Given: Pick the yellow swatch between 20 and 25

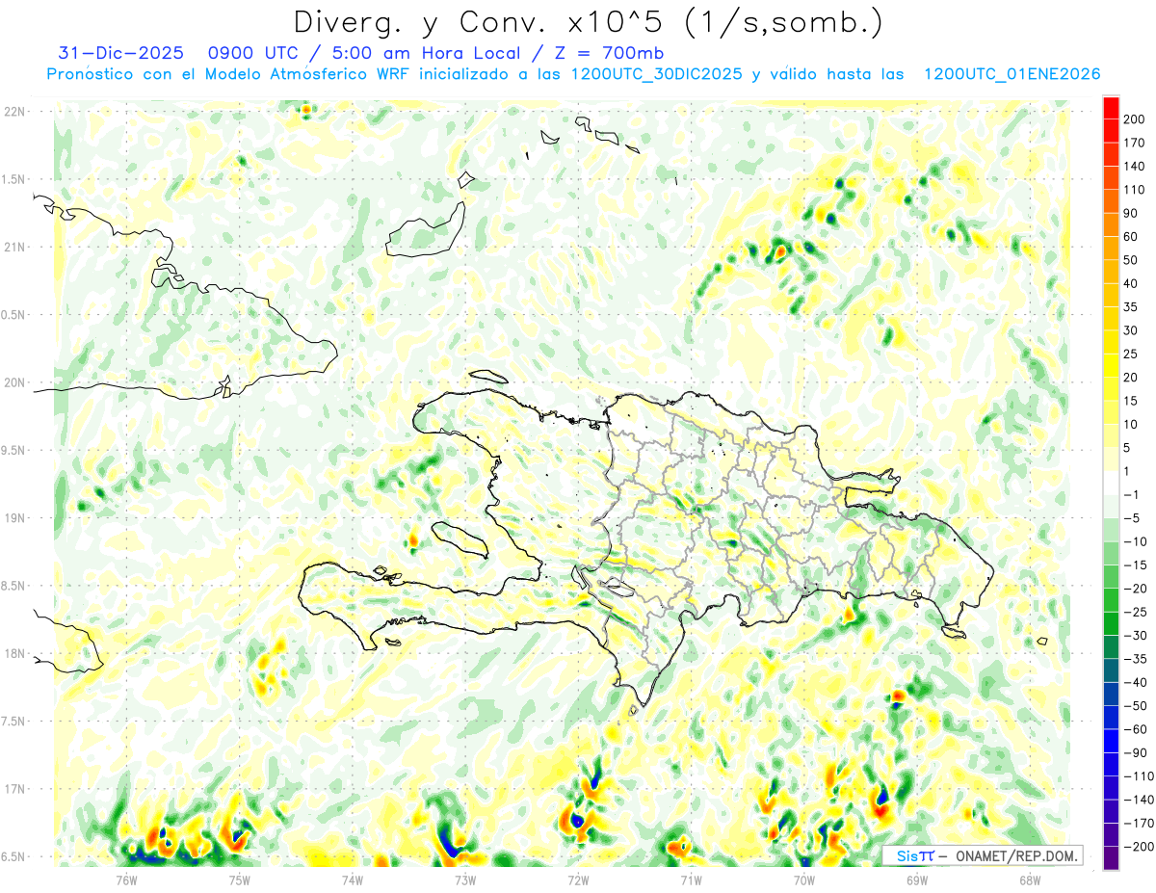Looking at the screenshot, I should (x=1111, y=366).
